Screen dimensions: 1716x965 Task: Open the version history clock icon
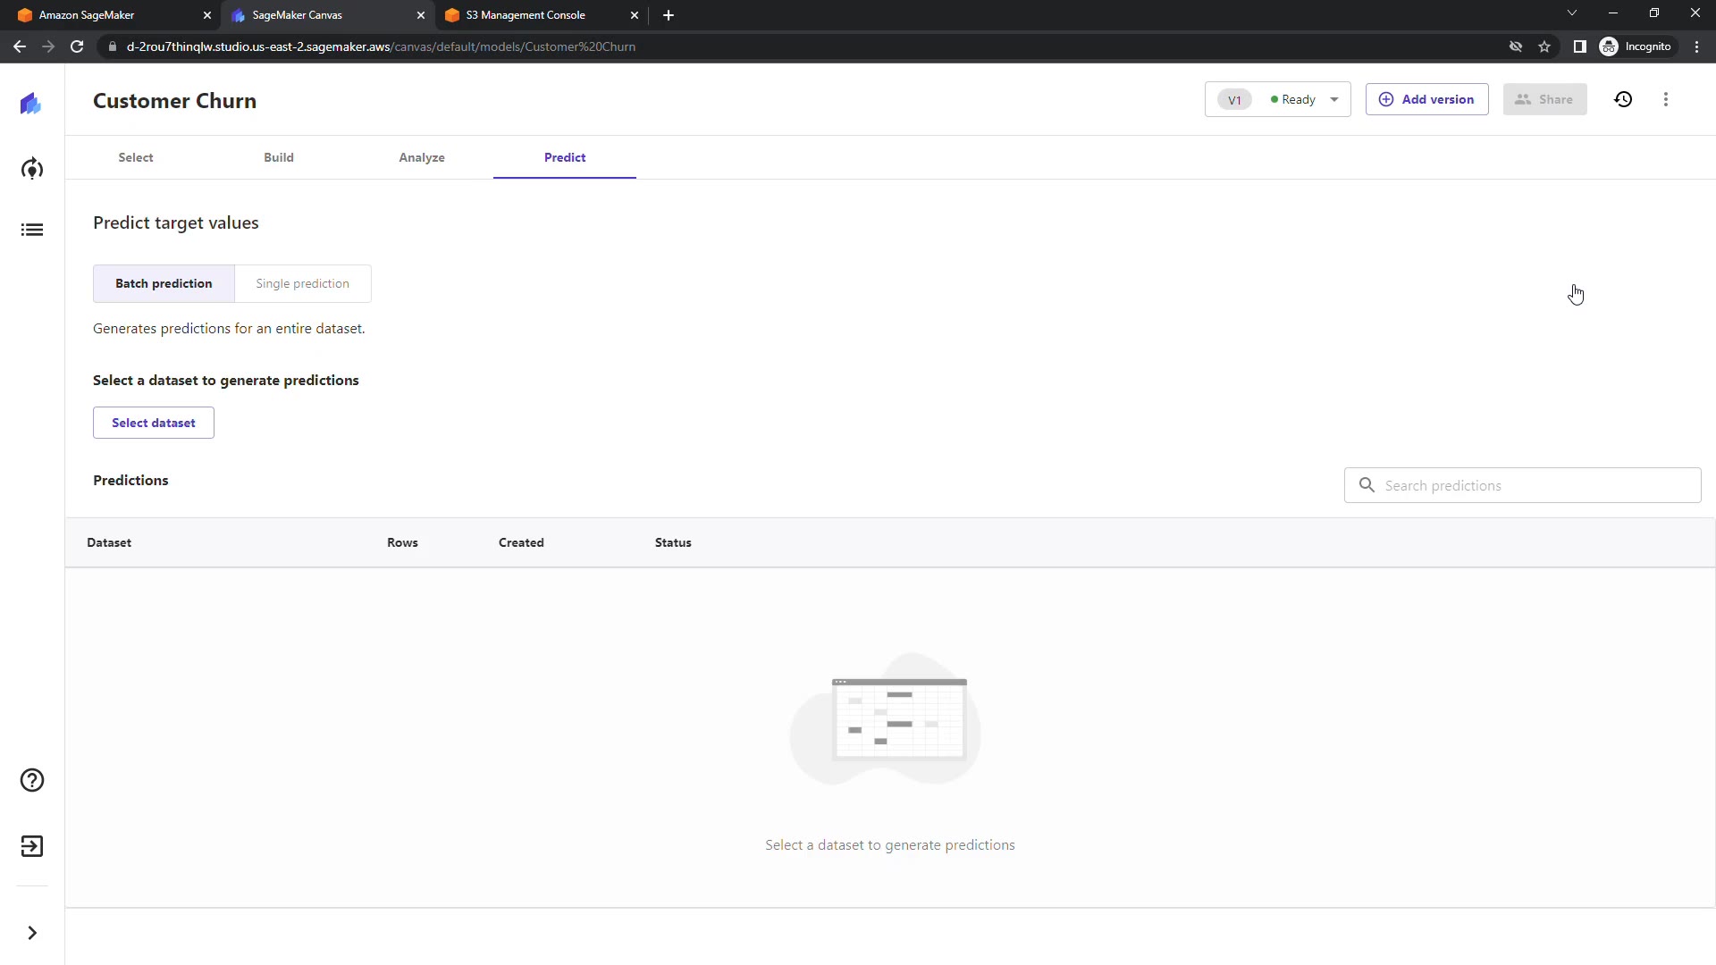(1623, 99)
